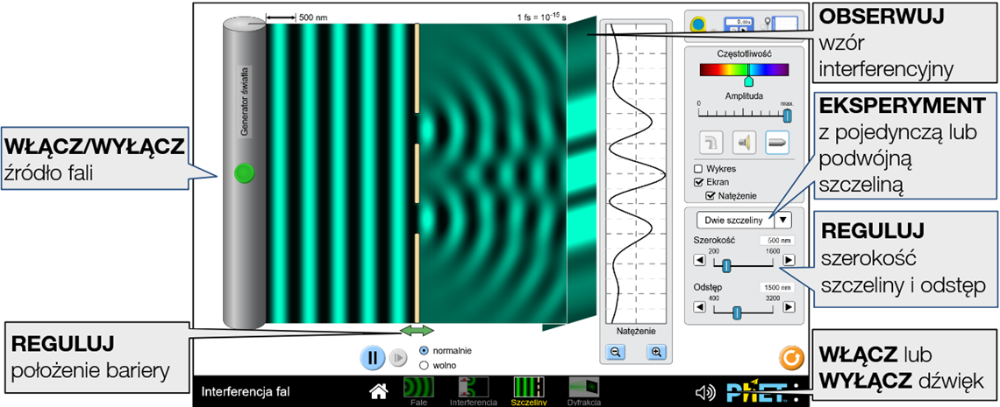
Task: Open the Interferencja screen tab
Action: point(474,391)
